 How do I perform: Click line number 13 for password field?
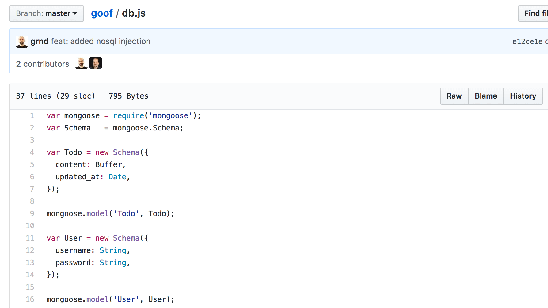tap(30, 263)
